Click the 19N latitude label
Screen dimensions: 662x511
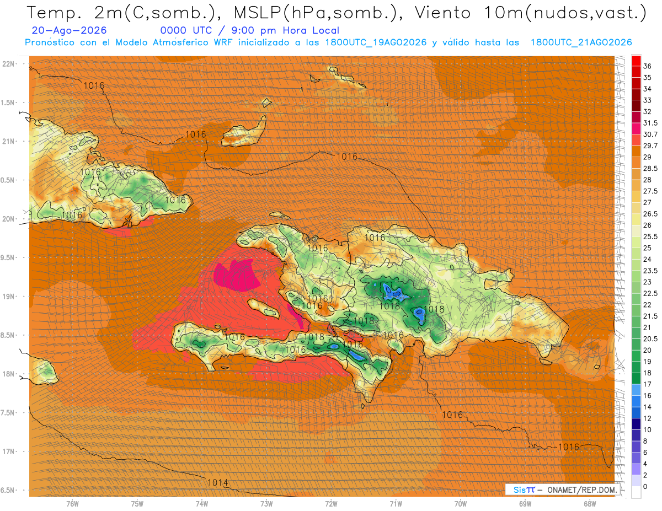pyautogui.click(x=9, y=297)
